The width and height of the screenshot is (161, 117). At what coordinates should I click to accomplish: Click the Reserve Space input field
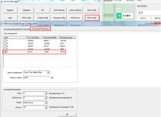[36, 78]
